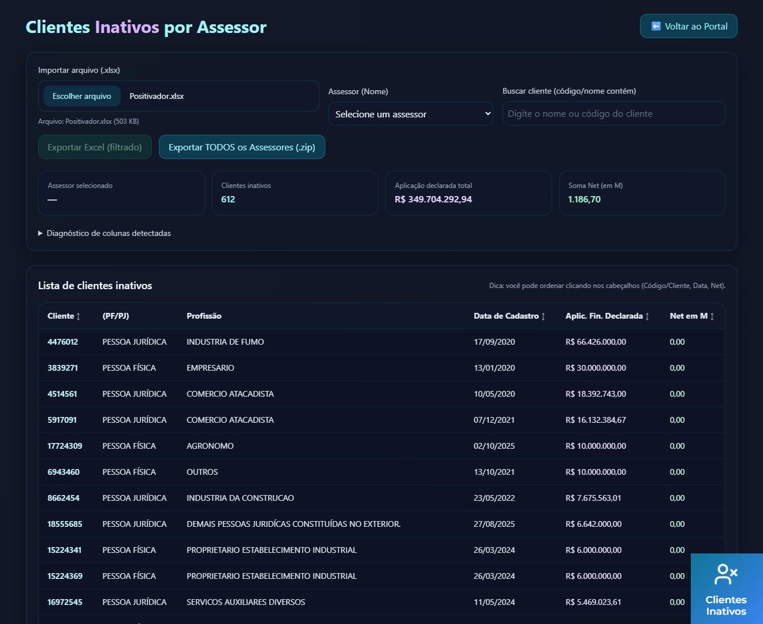763x624 pixels.
Task: Open the Assessor (Nome) dropdown
Action: pos(410,114)
